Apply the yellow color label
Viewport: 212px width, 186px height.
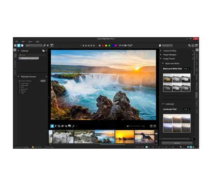pos(106,45)
